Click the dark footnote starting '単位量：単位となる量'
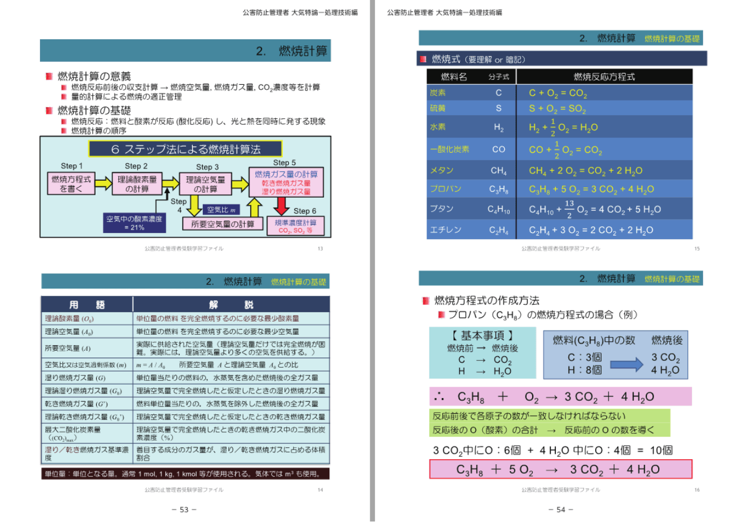743x522 pixels. pos(185,474)
